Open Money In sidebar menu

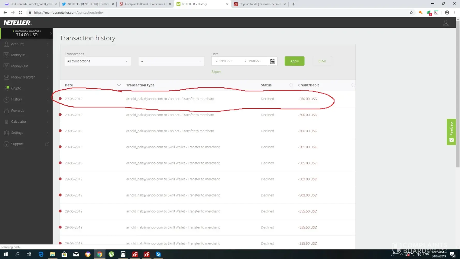(x=18, y=55)
